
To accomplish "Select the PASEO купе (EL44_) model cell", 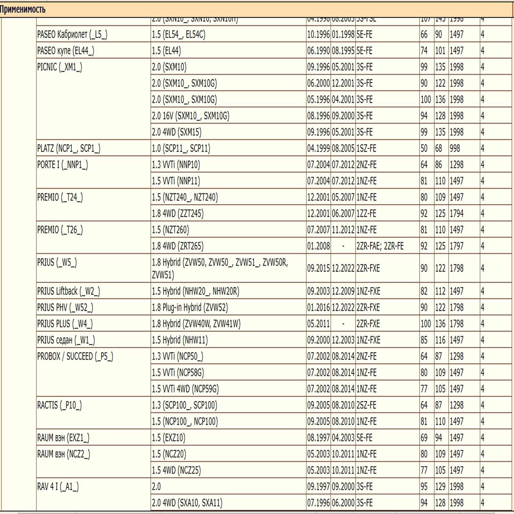I will 66,51.
